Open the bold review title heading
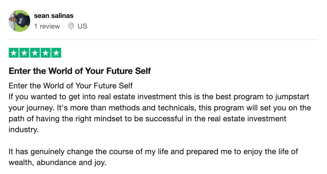This screenshot has width=327, height=174. pos(80,71)
